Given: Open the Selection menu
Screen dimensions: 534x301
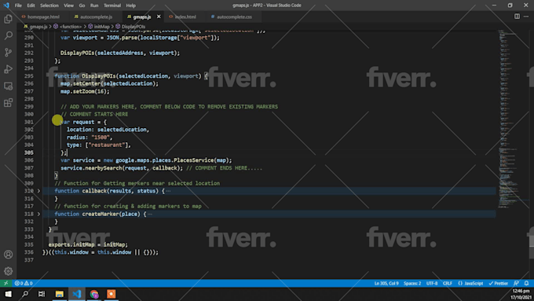Looking at the screenshot, I should click(49, 6).
